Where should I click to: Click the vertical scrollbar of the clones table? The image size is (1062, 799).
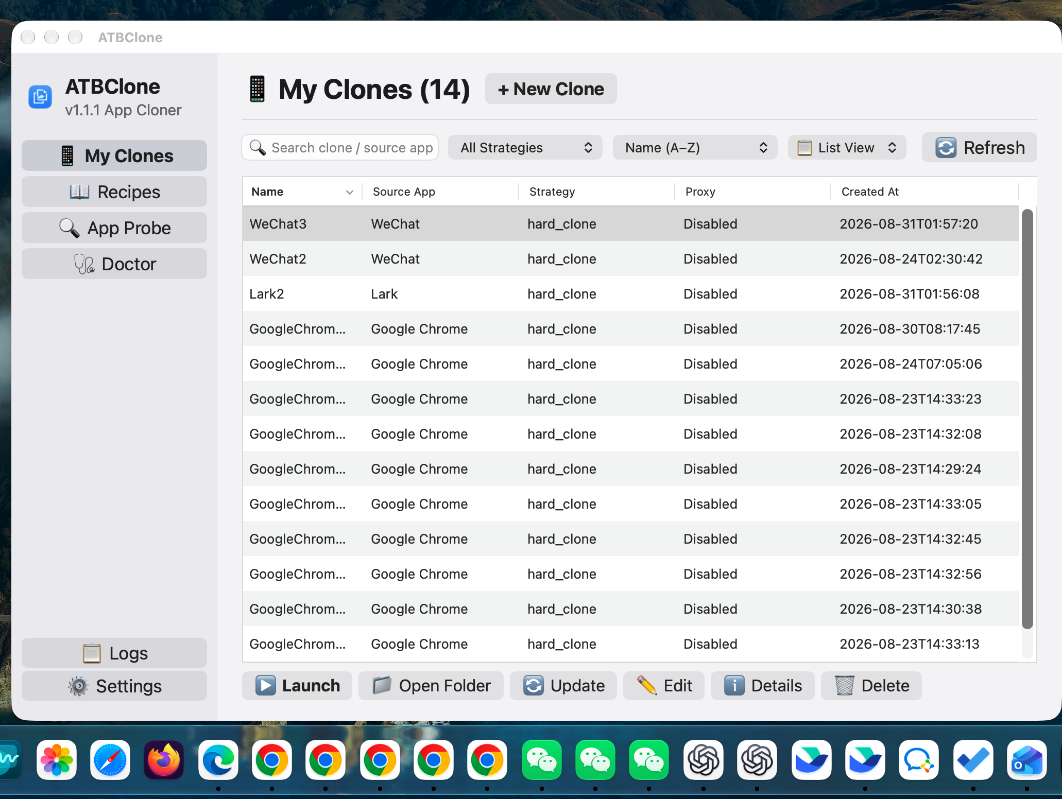1027,419
